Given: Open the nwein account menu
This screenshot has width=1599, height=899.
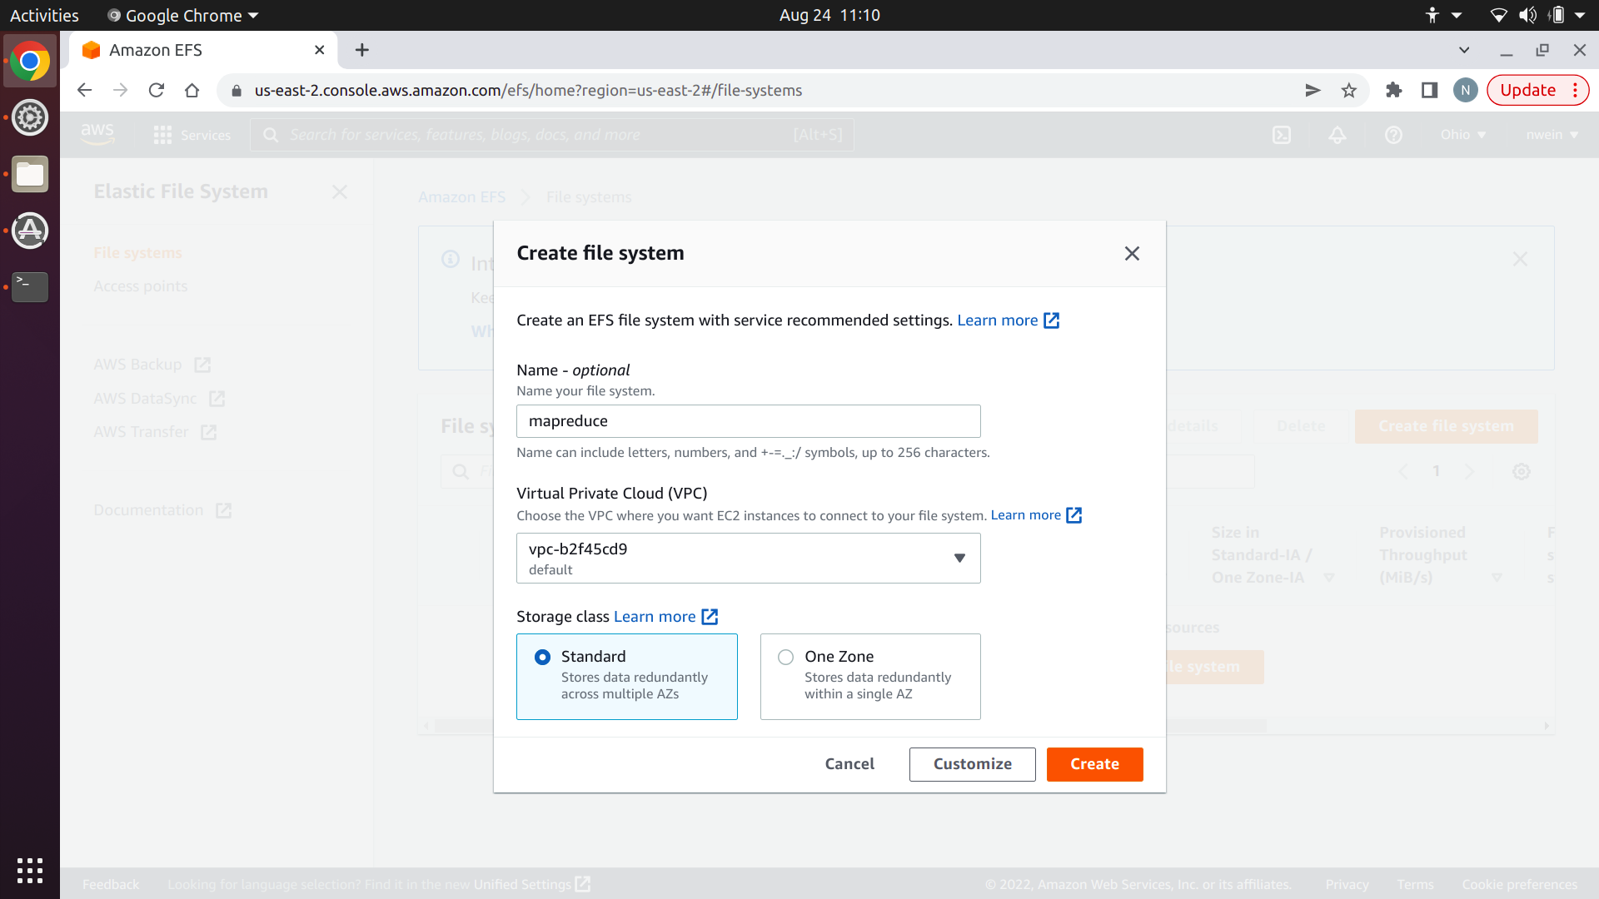Looking at the screenshot, I should pos(1552,135).
